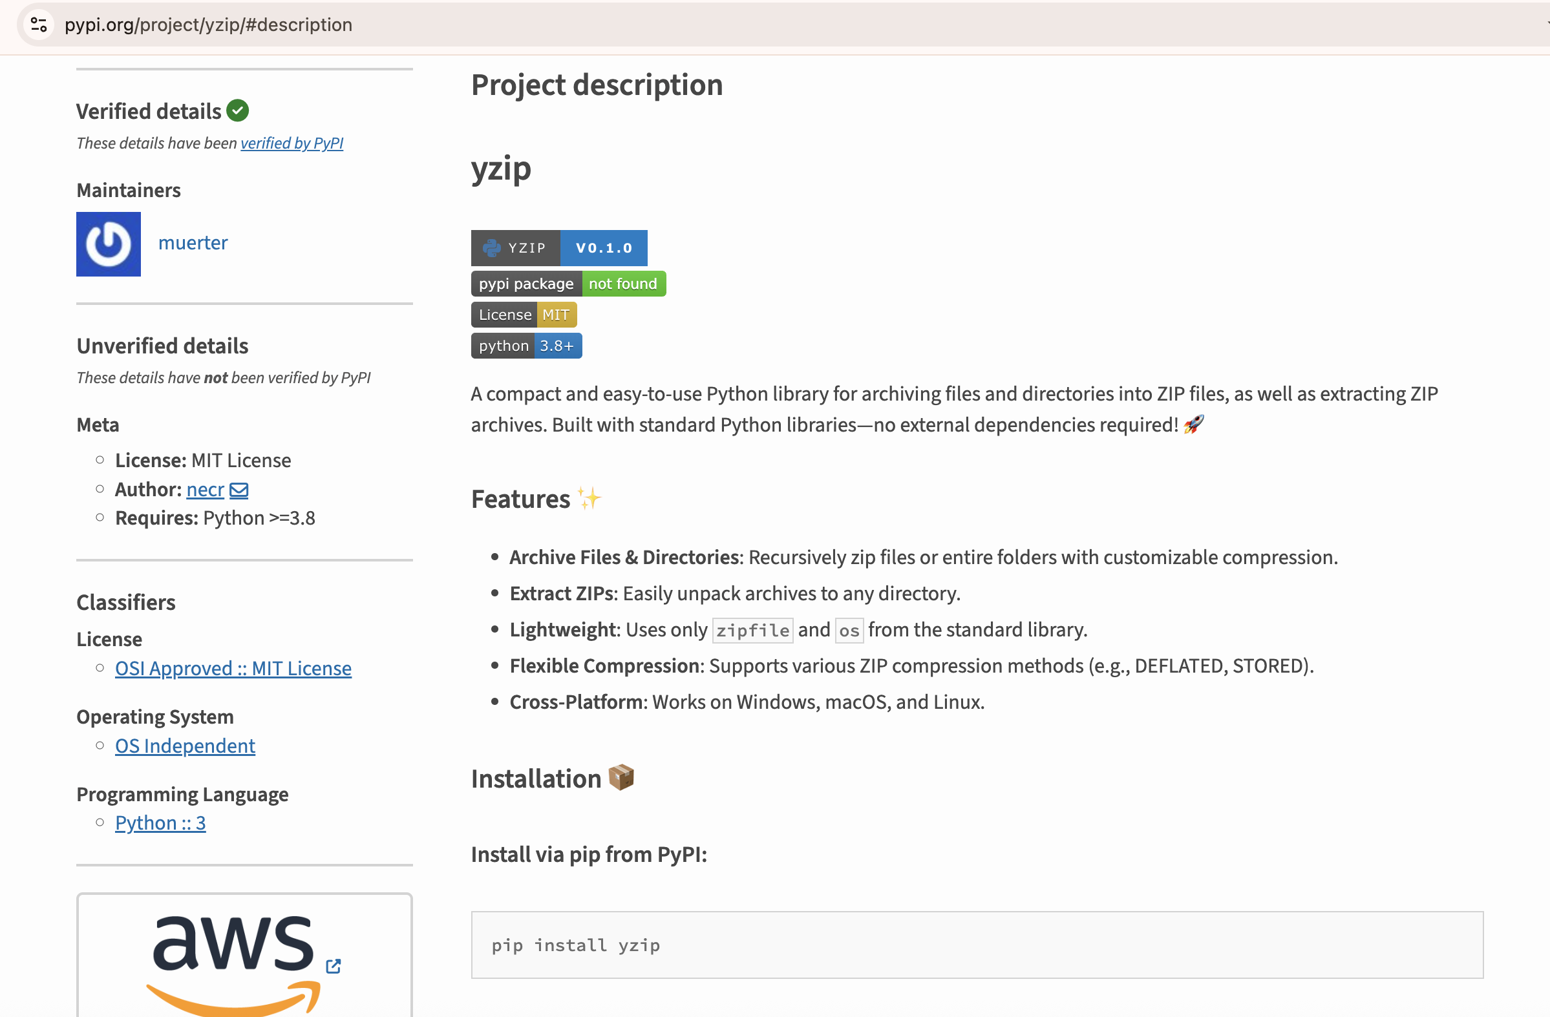Open OSI Approved MIT License classifier
Image resolution: width=1550 pixels, height=1017 pixels.
click(x=233, y=668)
